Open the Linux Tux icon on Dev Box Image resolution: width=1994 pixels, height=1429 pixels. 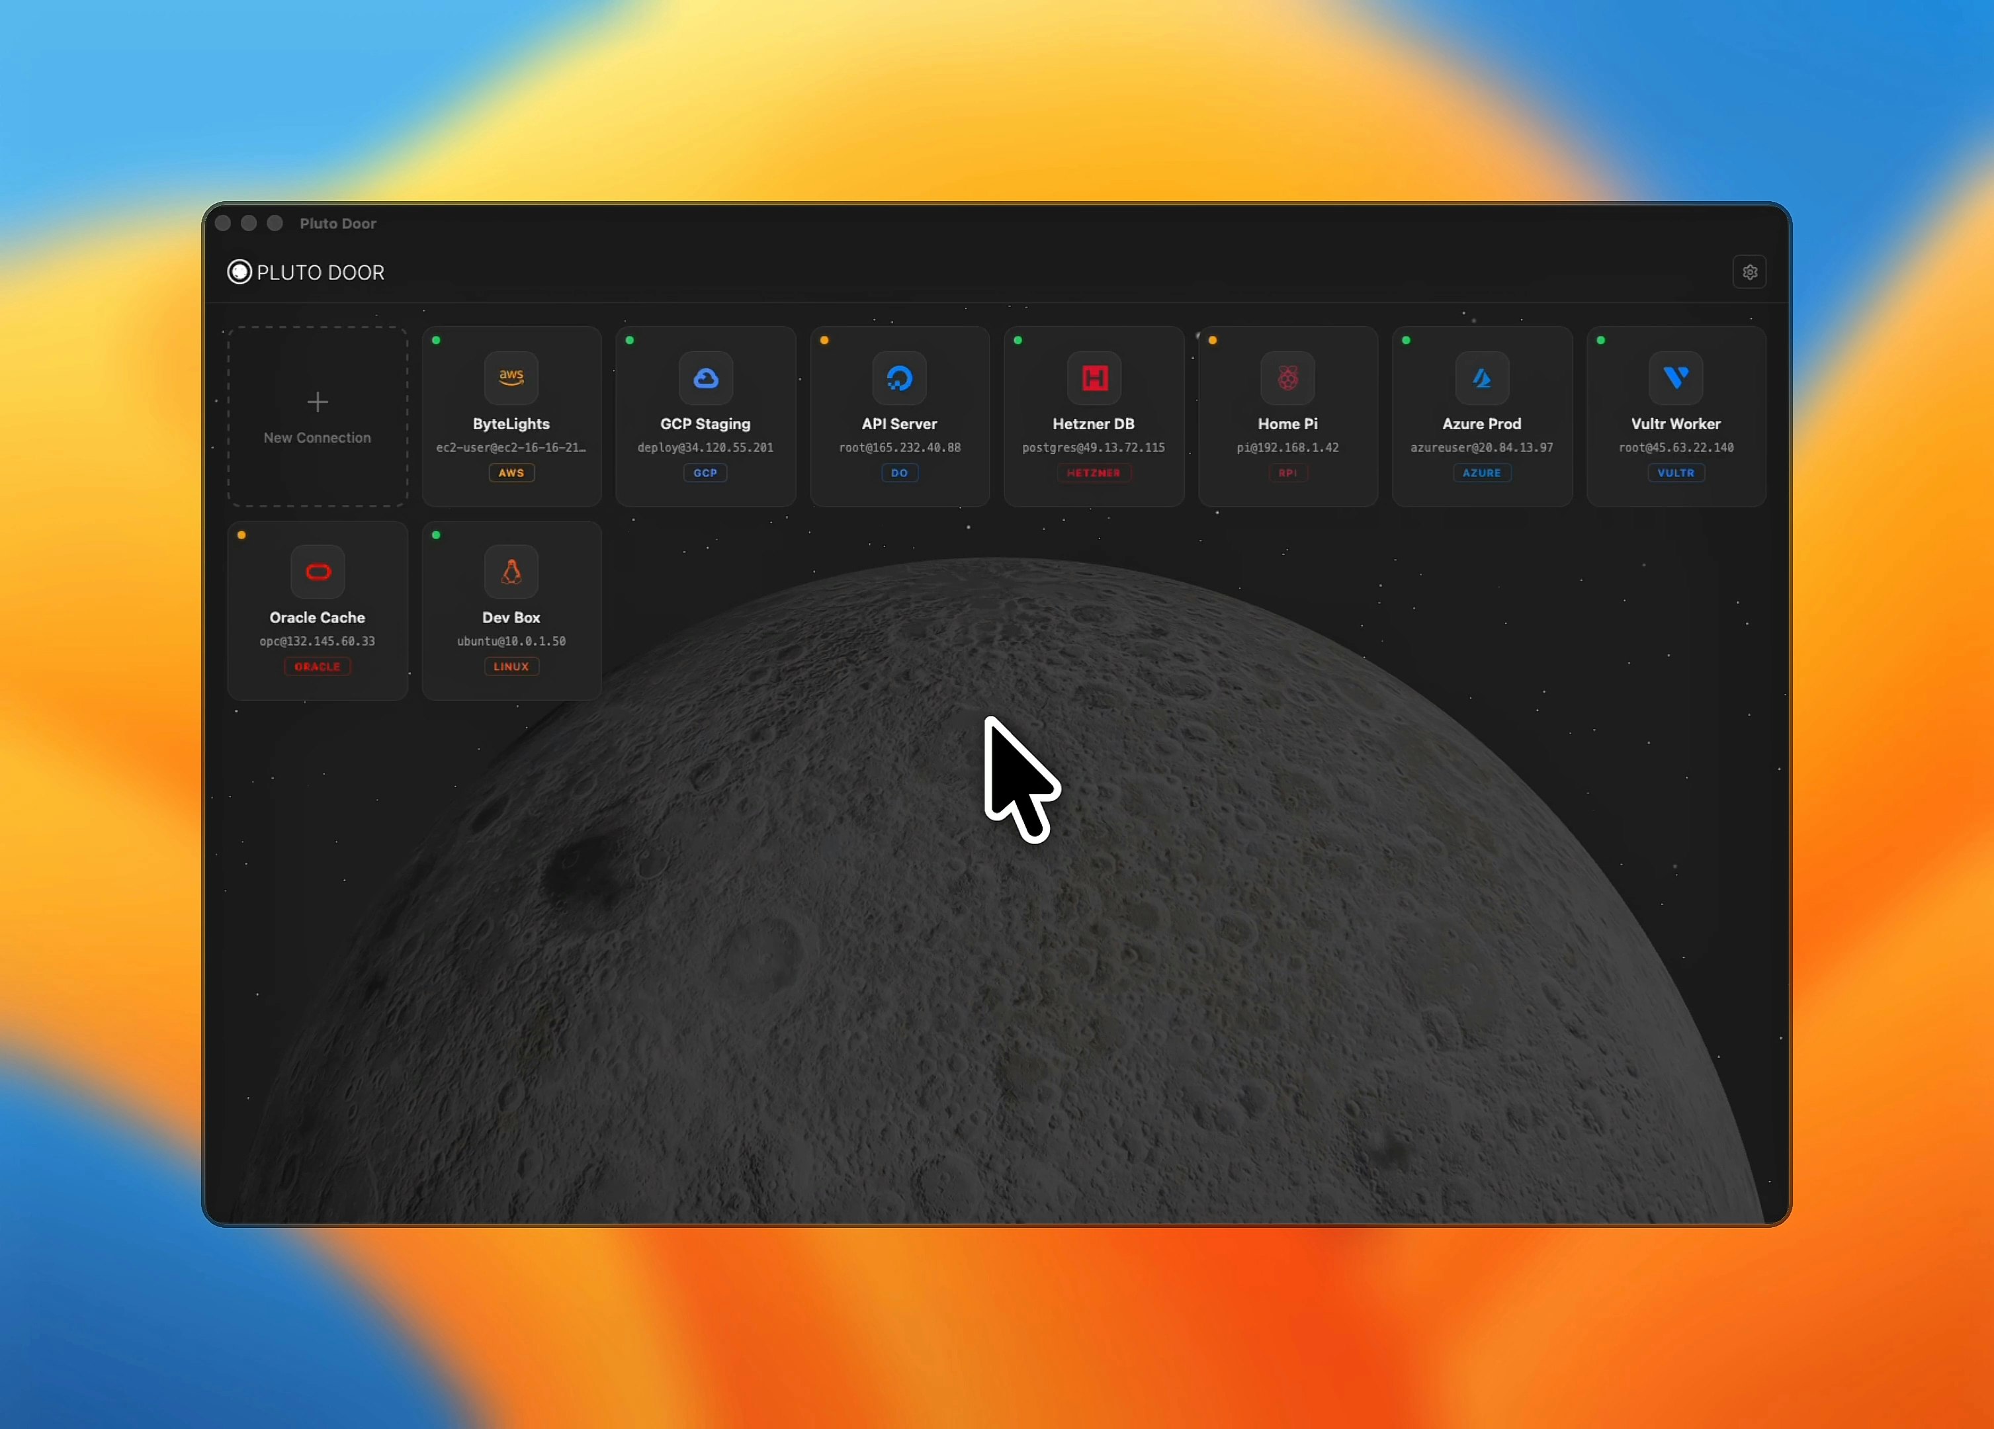[511, 571]
